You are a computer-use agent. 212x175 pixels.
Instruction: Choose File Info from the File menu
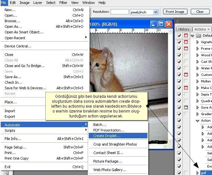coord(44,139)
